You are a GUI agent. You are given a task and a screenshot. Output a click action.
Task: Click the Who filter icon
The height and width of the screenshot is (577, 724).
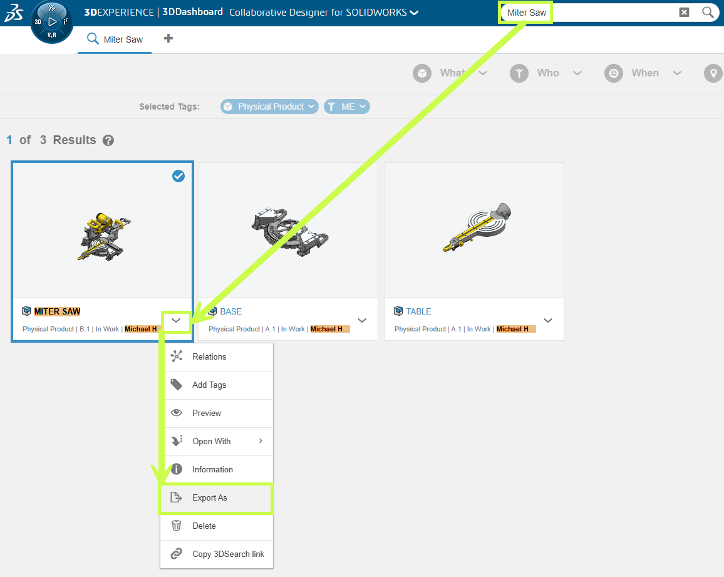coord(519,73)
